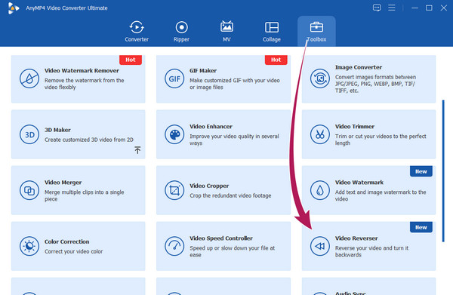This screenshot has width=453, height=295.
Task: Click 'Speed up or slow down your file' text
Action: pyautogui.click(x=233, y=251)
